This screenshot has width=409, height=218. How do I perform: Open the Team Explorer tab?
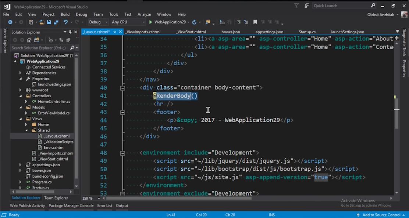56,198
